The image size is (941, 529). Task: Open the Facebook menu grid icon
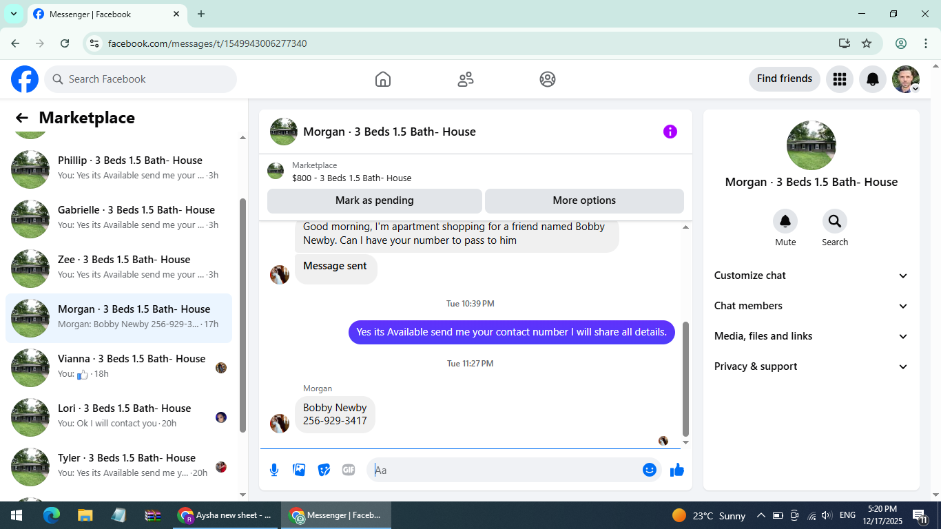[x=839, y=79]
